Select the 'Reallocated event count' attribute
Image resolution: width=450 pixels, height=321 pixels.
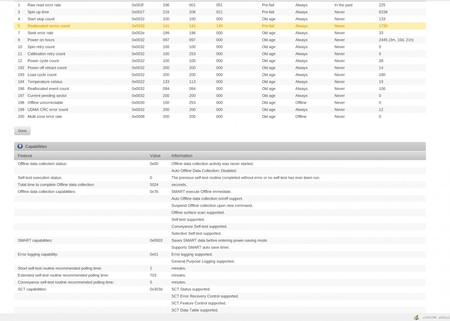coord(48,89)
